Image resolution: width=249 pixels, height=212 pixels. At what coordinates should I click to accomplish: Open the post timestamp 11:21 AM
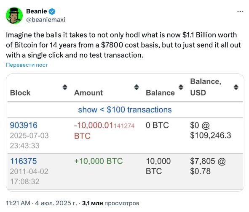18,203
